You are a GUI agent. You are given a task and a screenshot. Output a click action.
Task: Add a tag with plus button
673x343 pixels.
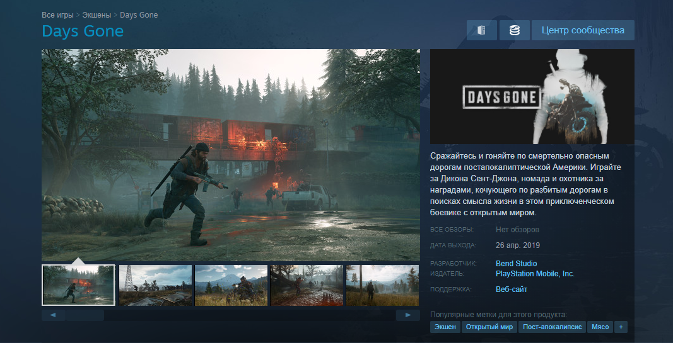tap(621, 327)
